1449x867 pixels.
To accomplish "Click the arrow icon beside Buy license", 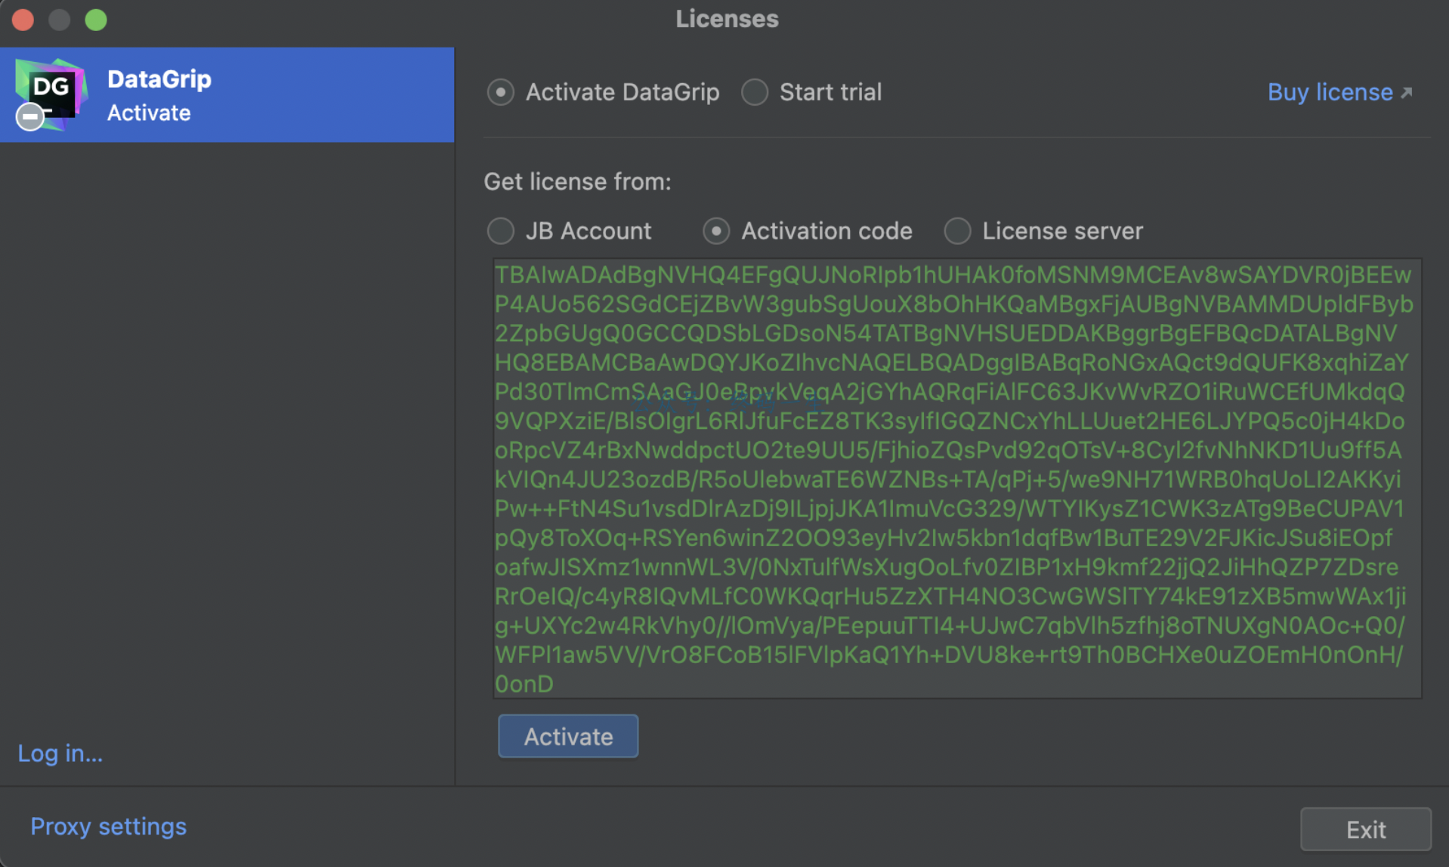I will pos(1406,93).
